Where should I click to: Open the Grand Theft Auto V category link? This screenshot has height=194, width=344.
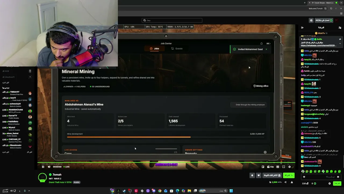(60, 182)
